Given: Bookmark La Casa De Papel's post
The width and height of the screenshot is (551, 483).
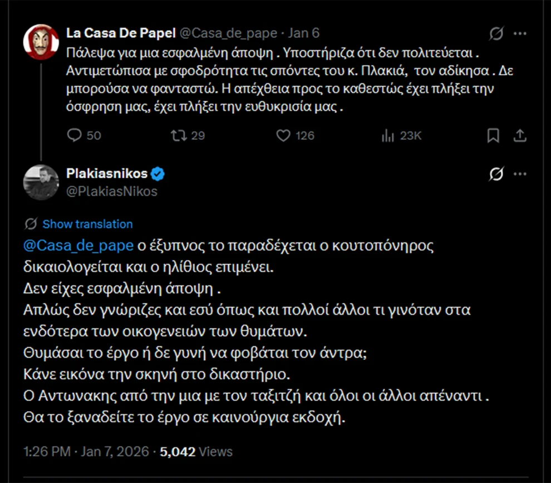Looking at the screenshot, I should coord(493,135).
